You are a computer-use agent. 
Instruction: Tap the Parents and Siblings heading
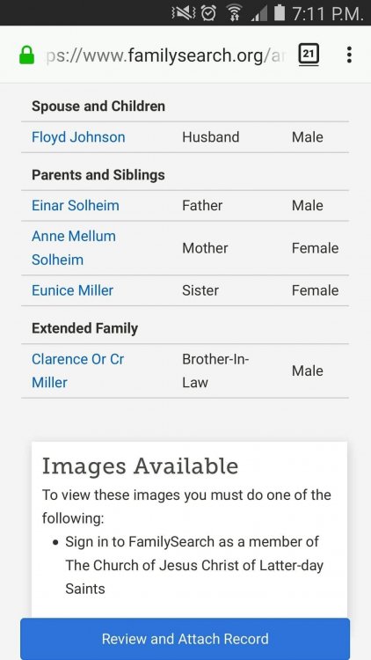[98, 175]
